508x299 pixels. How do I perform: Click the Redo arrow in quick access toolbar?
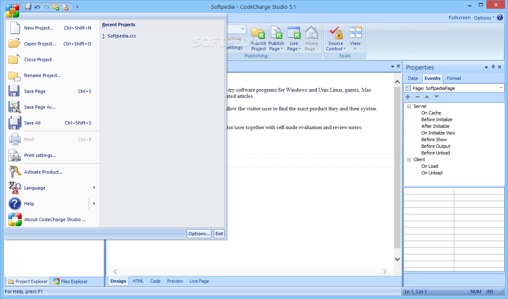click(46, 7)
